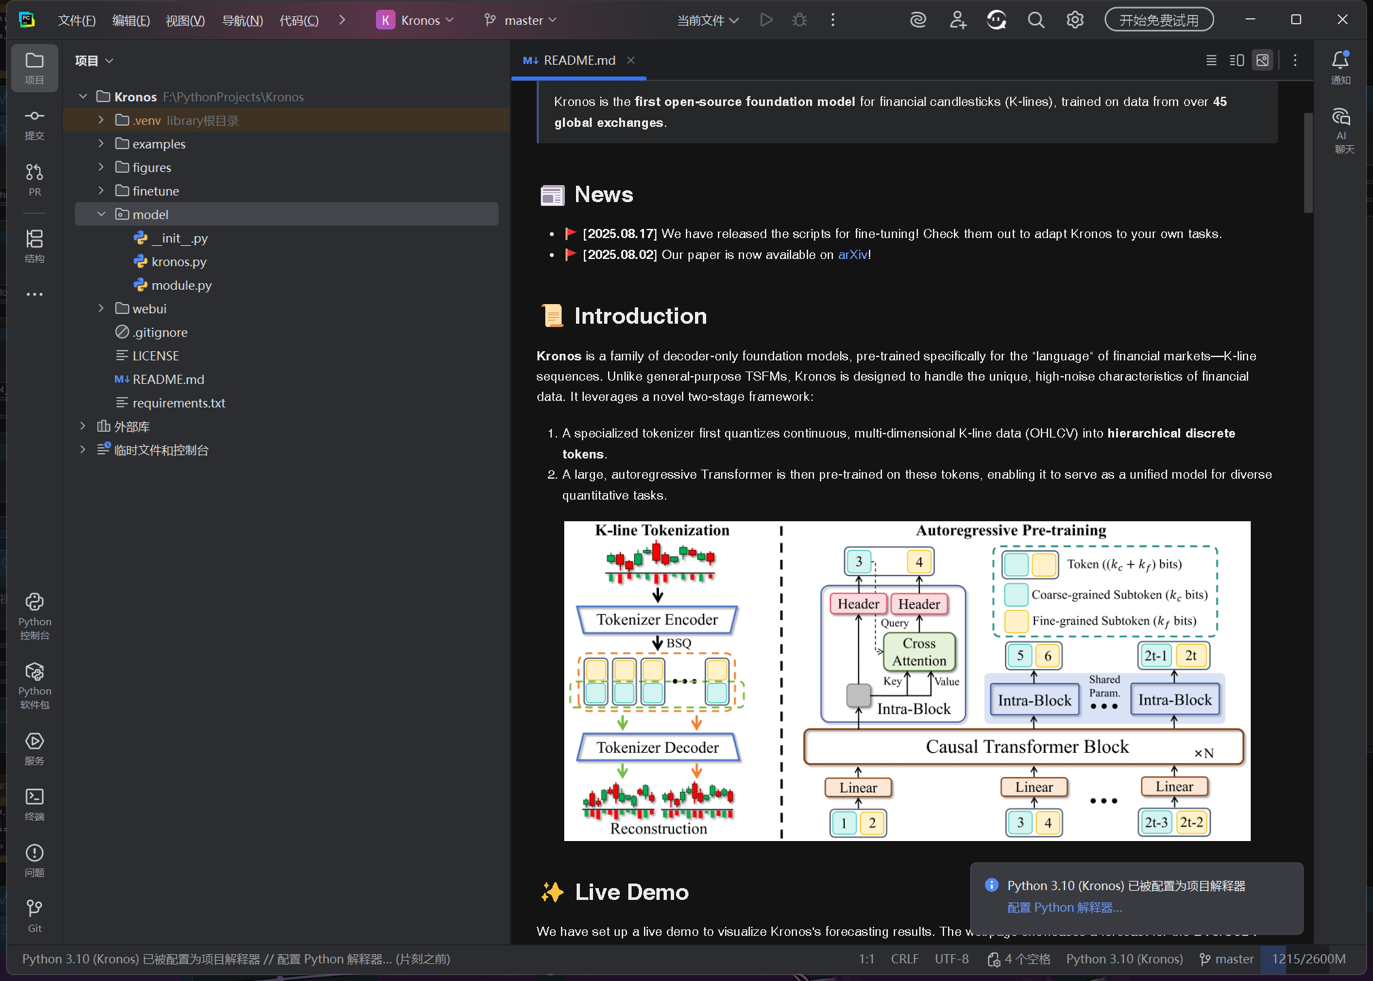The height and width of the screenshot is (981, 1373).
Task: Open run toolbar more actions menu
Action: pos(832,20)
